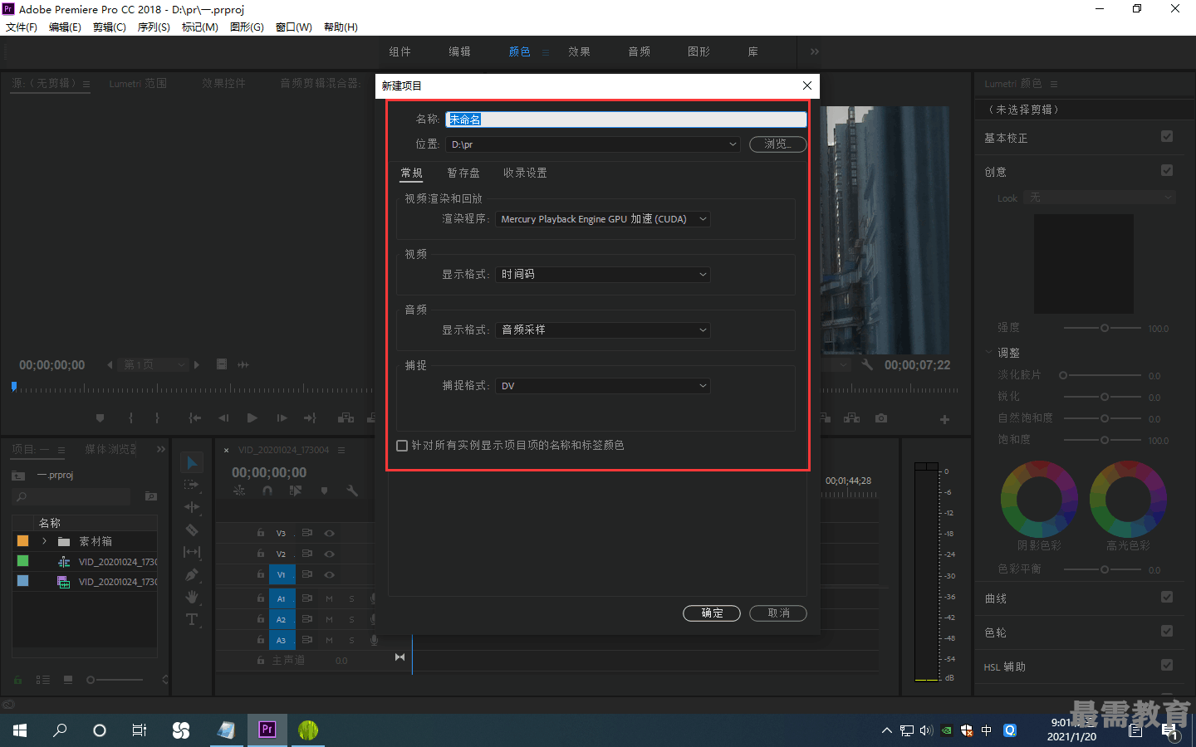Toggle HSL 辅助 section checkbox
This screenshot has width=1196, height=747.
pyautogui.click(x=1167, y=665)
